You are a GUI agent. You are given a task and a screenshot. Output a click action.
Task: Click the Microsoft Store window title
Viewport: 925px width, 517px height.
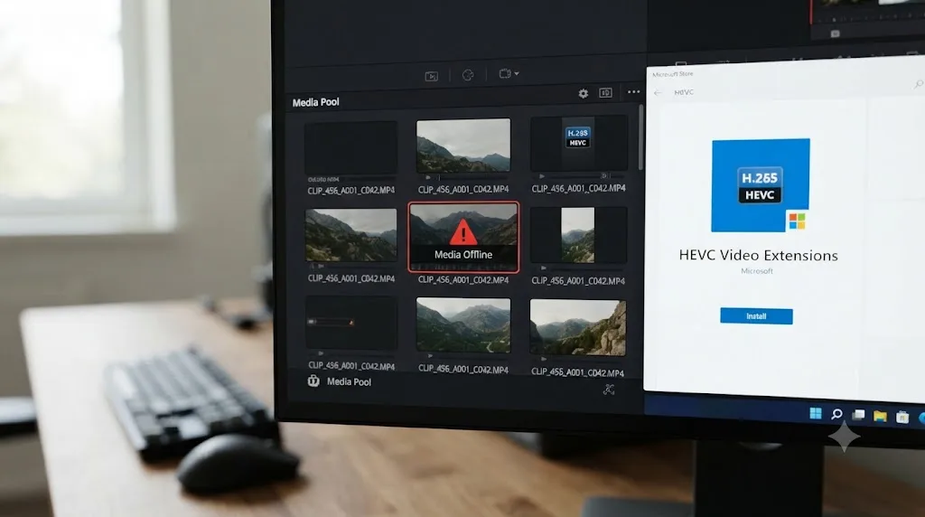(672, 74)
